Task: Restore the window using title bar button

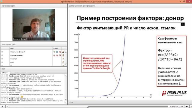Action: point(184,1)
